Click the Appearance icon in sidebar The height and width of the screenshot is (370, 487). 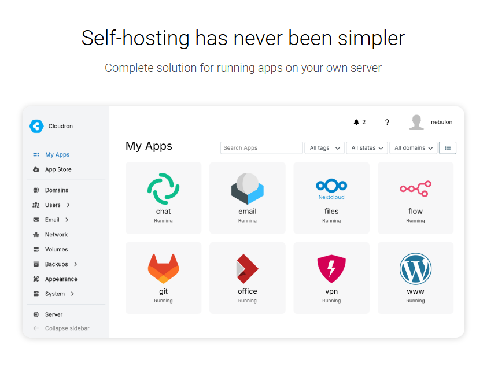(x=36, y=279)
